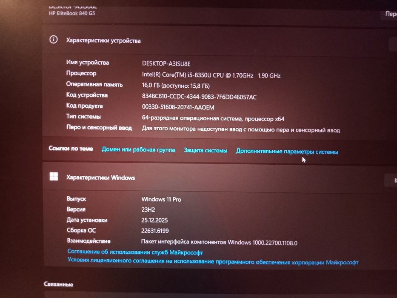Image resolution: width=397 pixels, height=298 pixels.
Task: Click the Характеристики устройства section header
Action: [x=103, y=40]
